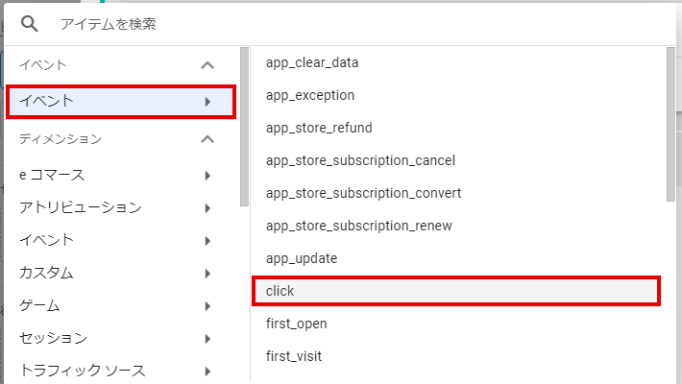Click the event list vertical scrollbar
682x384 pixels.
coord(670,125)
